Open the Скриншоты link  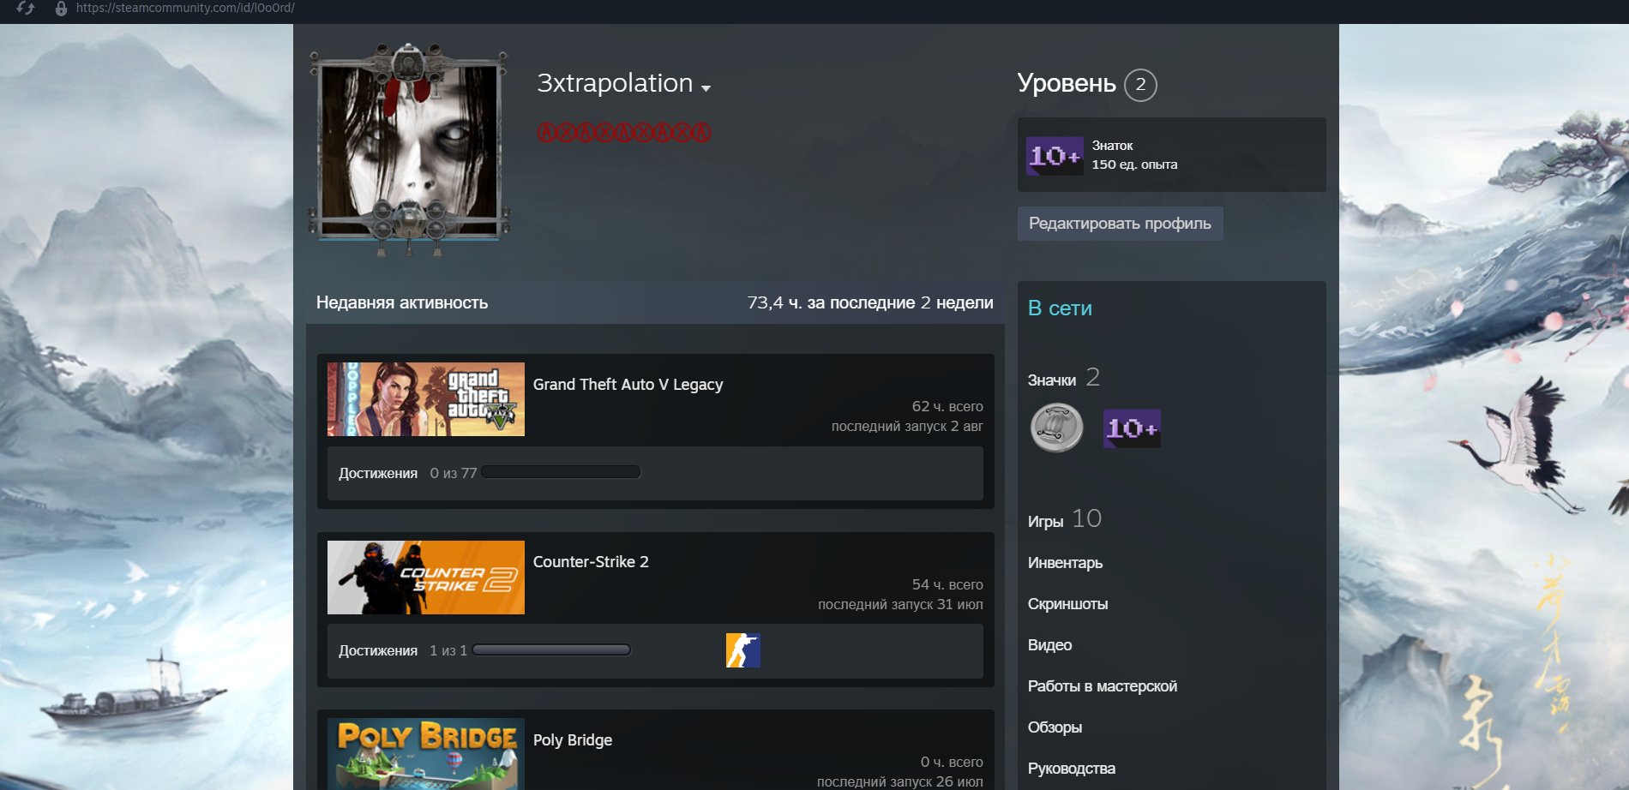1067,604
